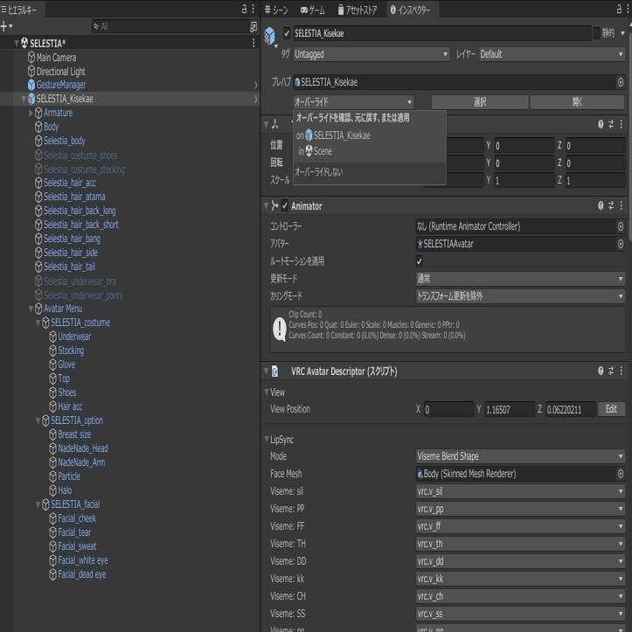Disable the Animator component checkbox
Viewport: 632px width, 632px height.
tap(285, 206)
